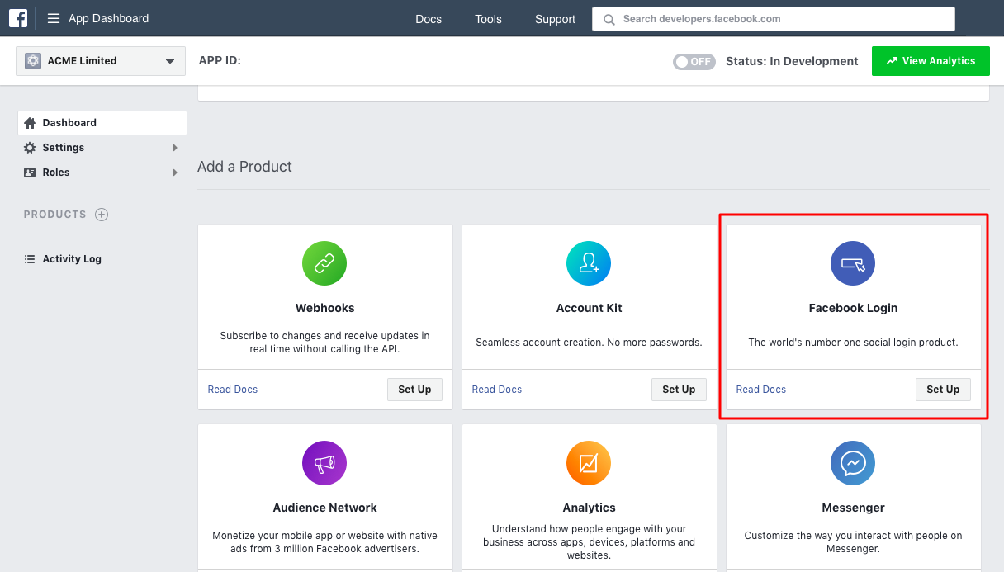Expand the Roles submenu arrow

click(x=175, y=173)
